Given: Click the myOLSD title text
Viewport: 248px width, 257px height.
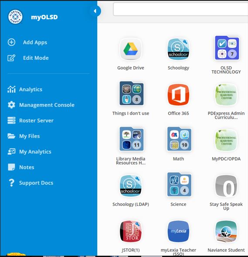Looking at the screenshot, I should pos(44,17).
